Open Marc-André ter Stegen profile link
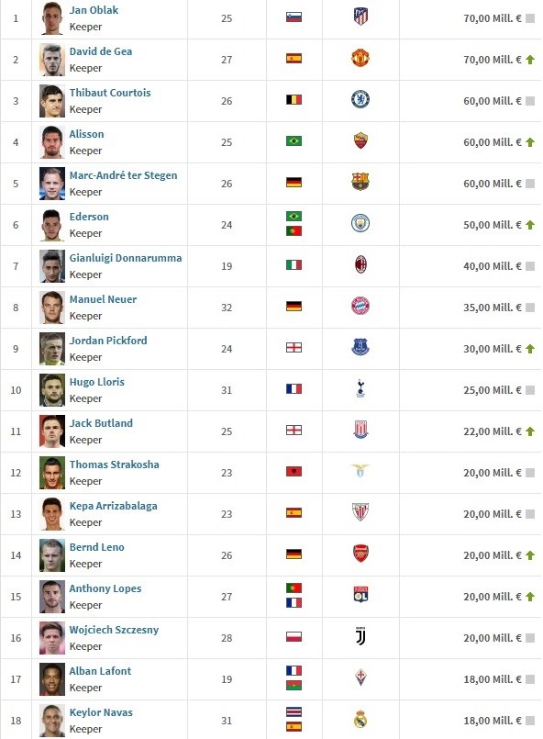This screenshot has width=543, height=739. [124, 175]
